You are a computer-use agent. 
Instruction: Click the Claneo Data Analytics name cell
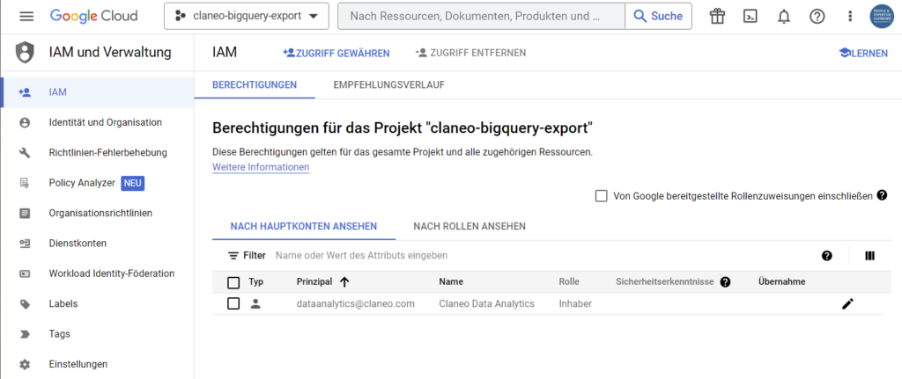coord(486,303)
